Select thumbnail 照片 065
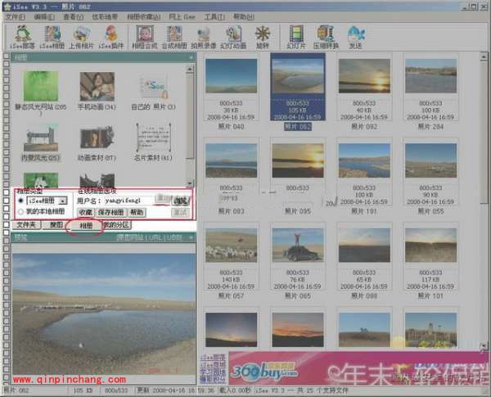This screenshot has width=491, height=397. [x=298, y=262]
